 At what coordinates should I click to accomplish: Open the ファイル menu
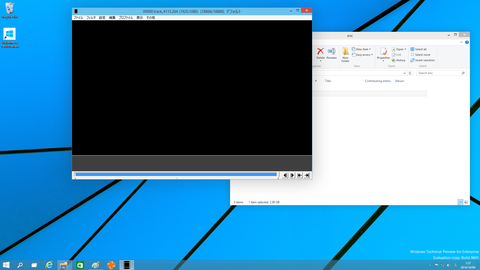tap(78, 17)
